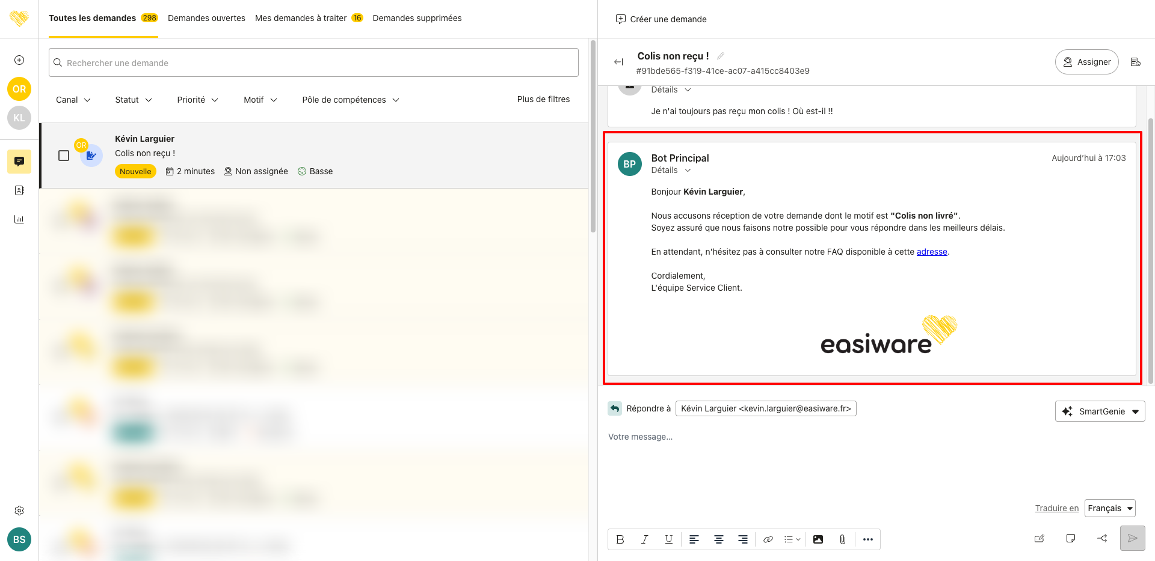Image resolution: width=1155 pixels, height=561 pixels.
Task: Insert an image into the reply
Action: pos(818,539)
